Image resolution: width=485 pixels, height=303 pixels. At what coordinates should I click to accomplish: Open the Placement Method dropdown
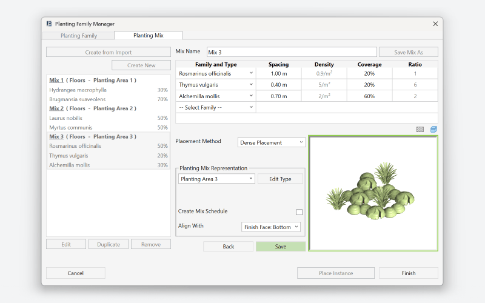tap(272, 142)
